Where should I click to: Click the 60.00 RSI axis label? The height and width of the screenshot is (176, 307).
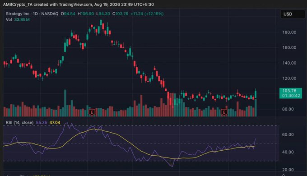point(288,134)
